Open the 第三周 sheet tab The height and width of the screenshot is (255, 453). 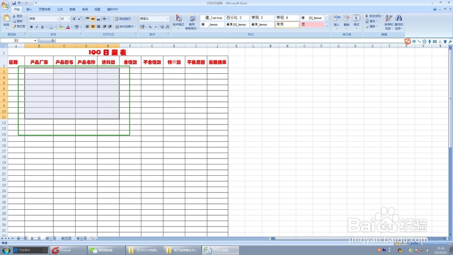51,239
